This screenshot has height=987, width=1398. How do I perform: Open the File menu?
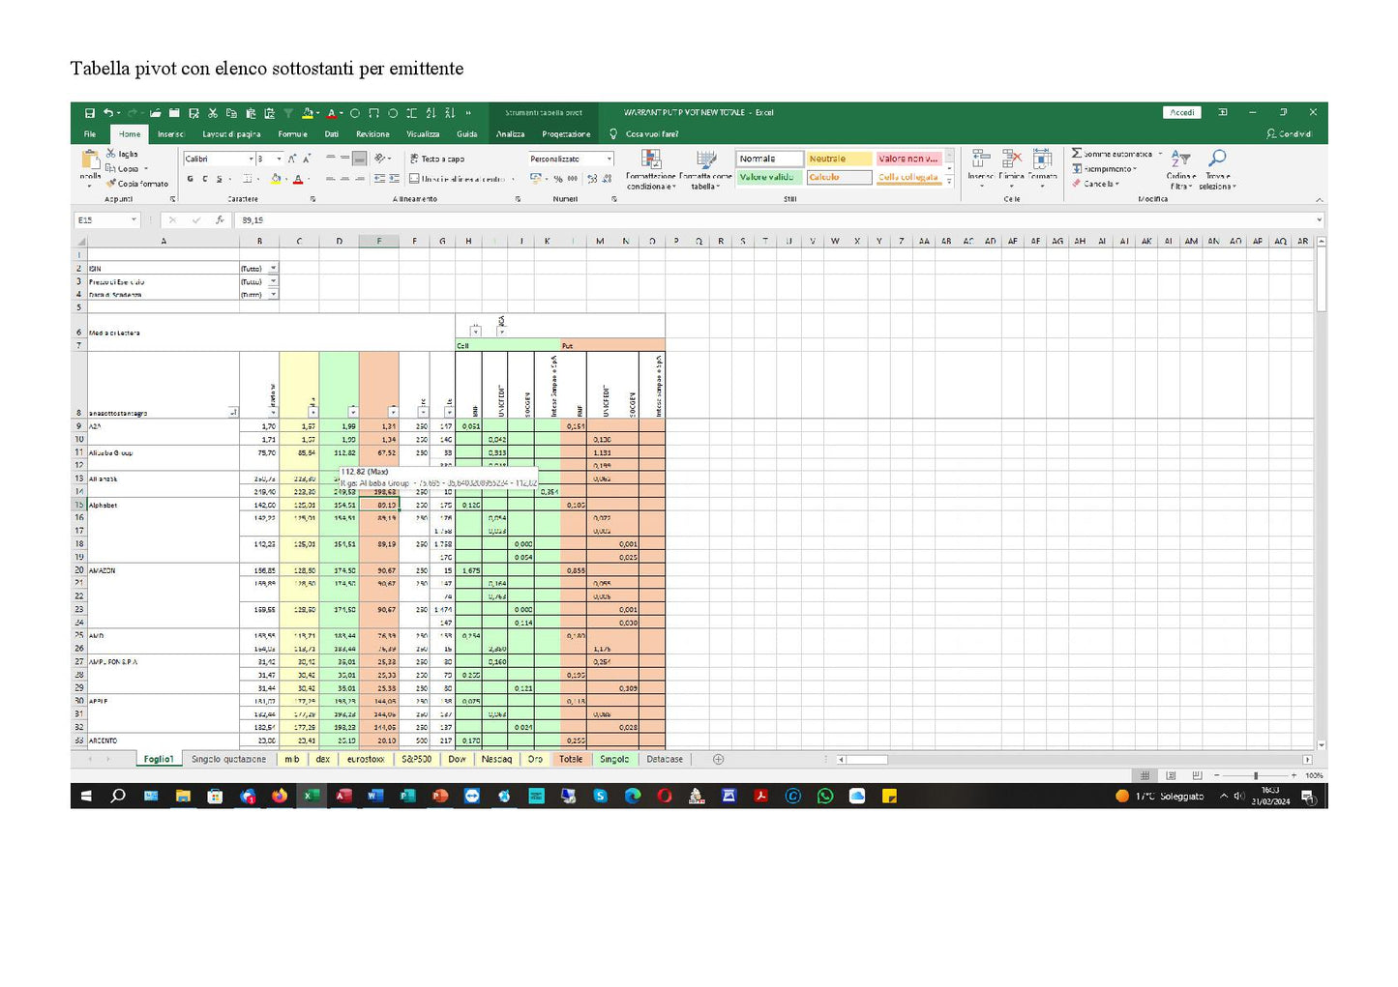(x=90, y=134)
